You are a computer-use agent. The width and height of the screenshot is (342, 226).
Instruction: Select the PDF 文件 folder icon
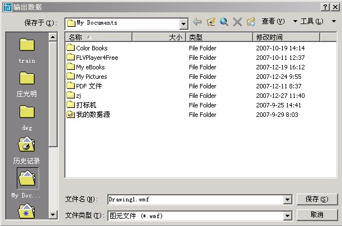pyautogui.click(x=70, y=86)
